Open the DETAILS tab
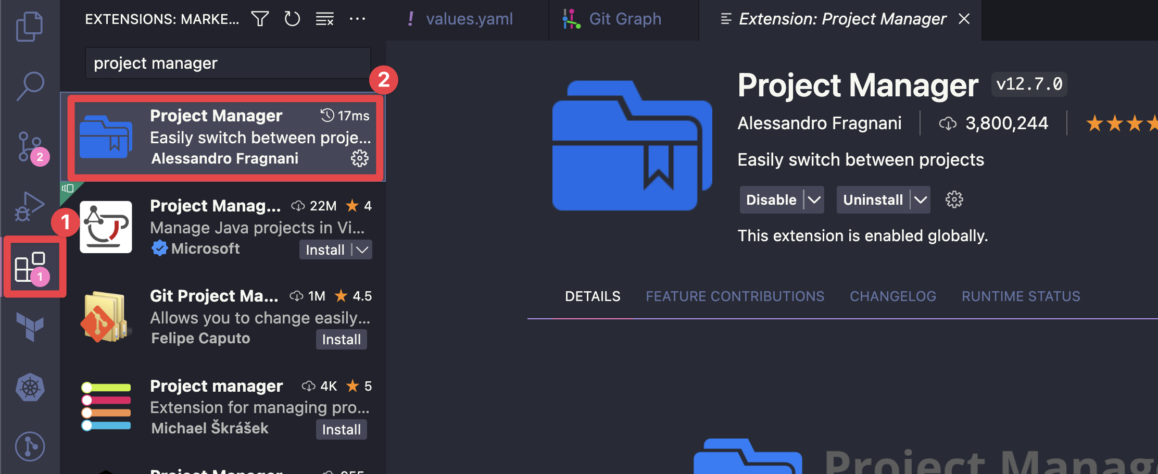The height and width of the screenshot is (474, 1158). coord(593,296)
